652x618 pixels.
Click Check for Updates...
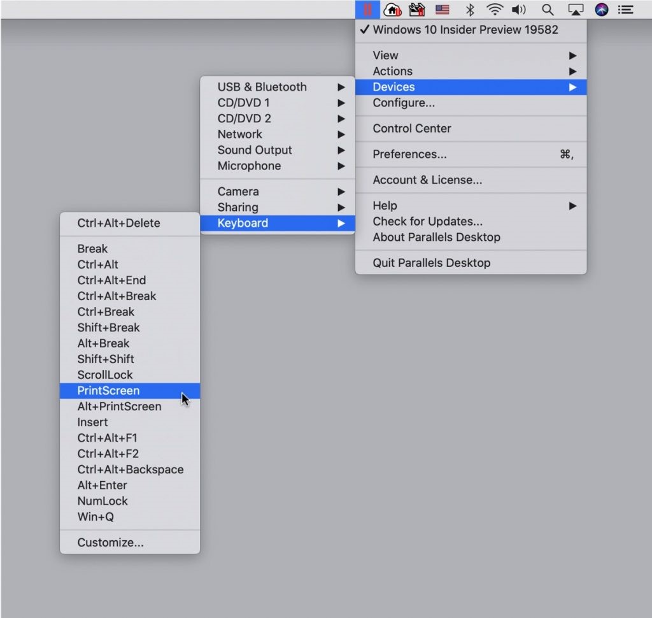[428, 221]
